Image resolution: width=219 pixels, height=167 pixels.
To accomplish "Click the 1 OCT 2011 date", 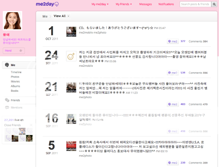I will tap(52, 33).
